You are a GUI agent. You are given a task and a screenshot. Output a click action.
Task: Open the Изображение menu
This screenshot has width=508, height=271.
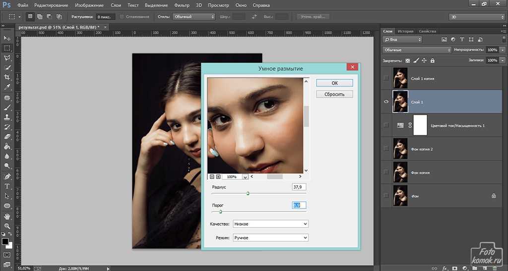tap(89, 5)
